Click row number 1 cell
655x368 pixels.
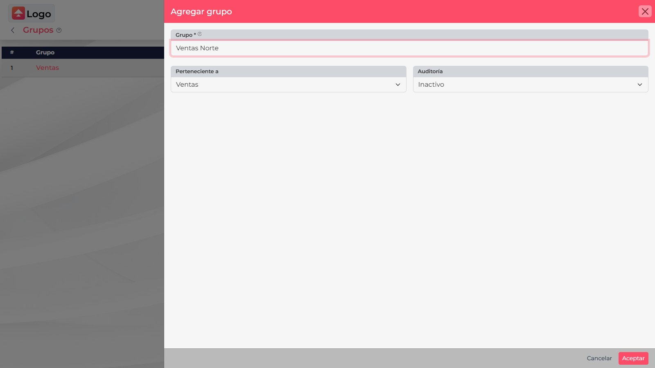tap(12, 68)
